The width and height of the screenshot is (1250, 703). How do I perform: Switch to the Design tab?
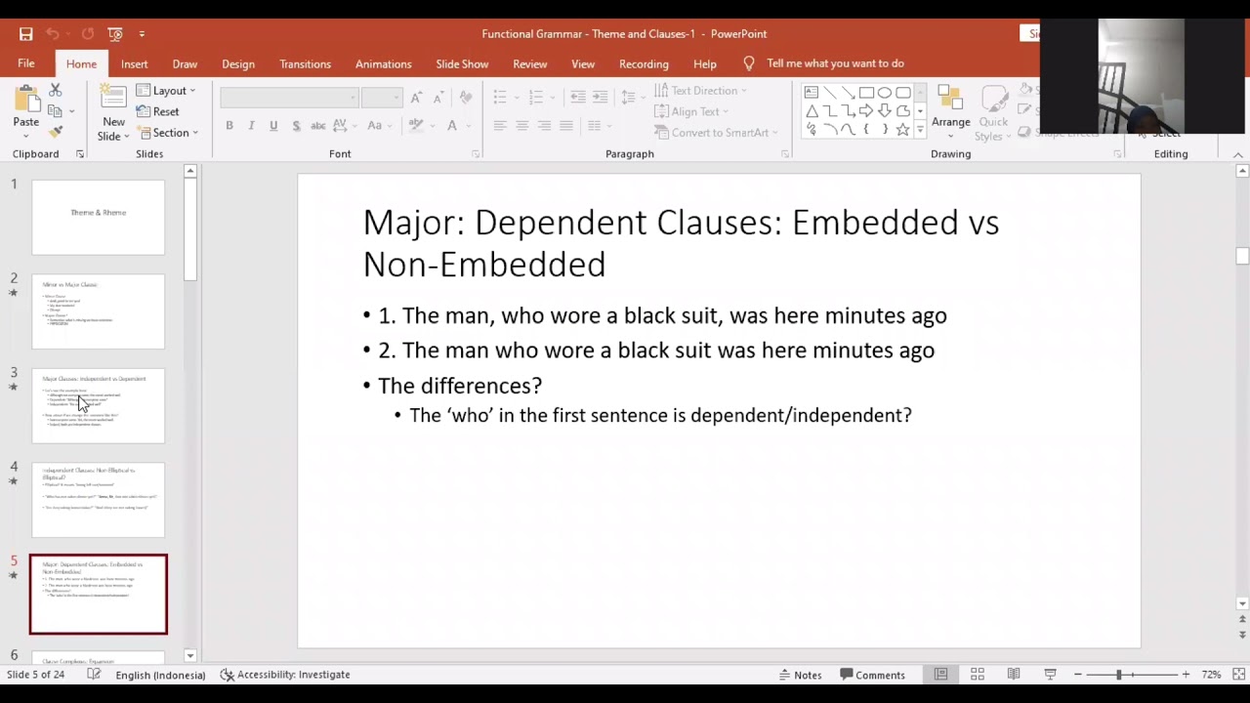click(x=238, y=63)
